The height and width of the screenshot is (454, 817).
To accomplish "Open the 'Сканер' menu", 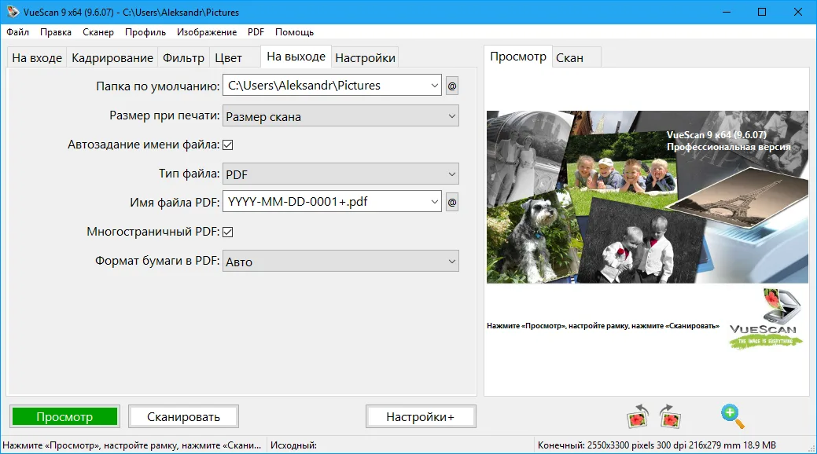I will (98, 32).
